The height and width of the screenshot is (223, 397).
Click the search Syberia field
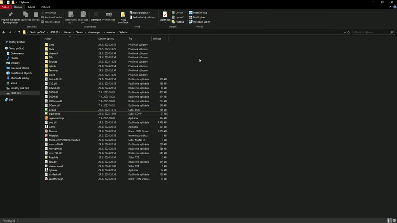(x=373, y=32)
